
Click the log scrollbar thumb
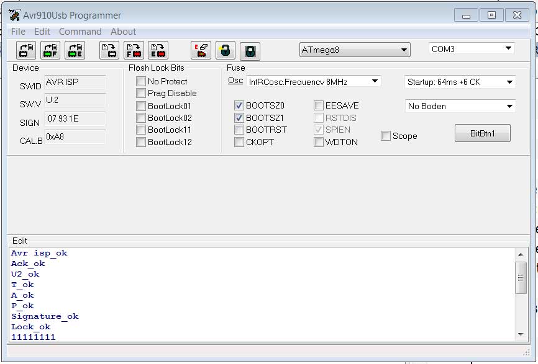point(521,278)
